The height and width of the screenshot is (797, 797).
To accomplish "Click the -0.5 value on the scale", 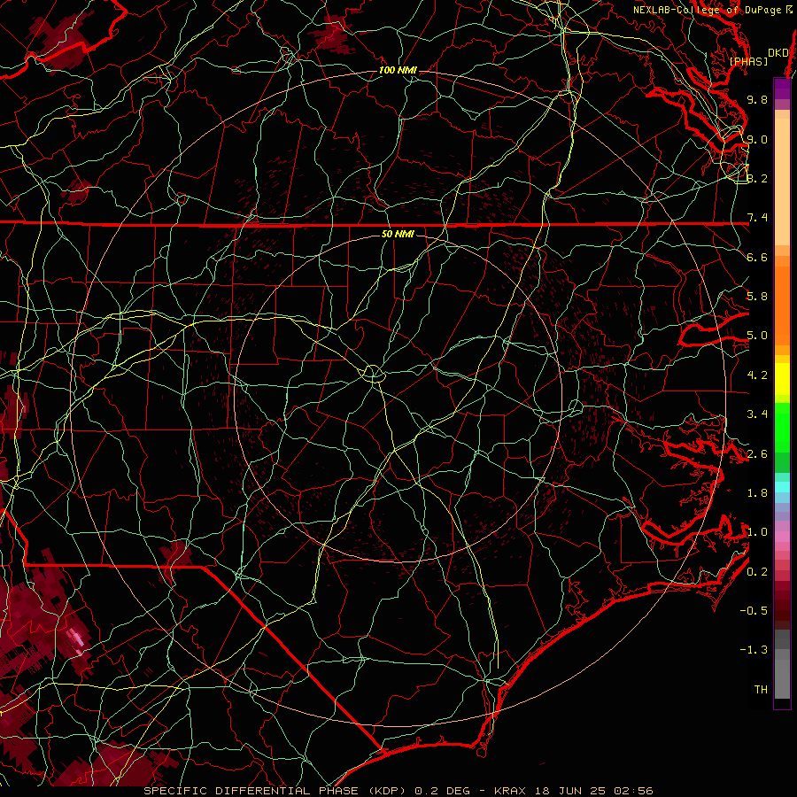I will (x=754, y=611).
